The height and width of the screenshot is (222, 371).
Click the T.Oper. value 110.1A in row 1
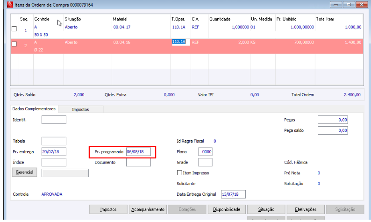pyautogui.click(x=178, y=27)
